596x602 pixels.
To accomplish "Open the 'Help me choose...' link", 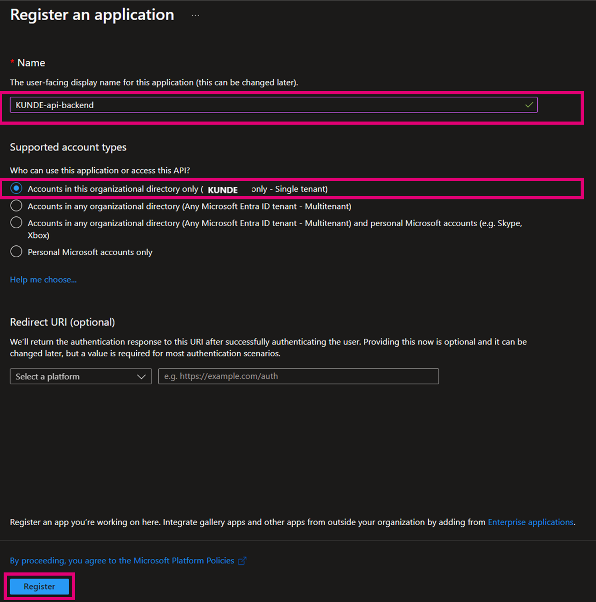I will coord(43,280).
